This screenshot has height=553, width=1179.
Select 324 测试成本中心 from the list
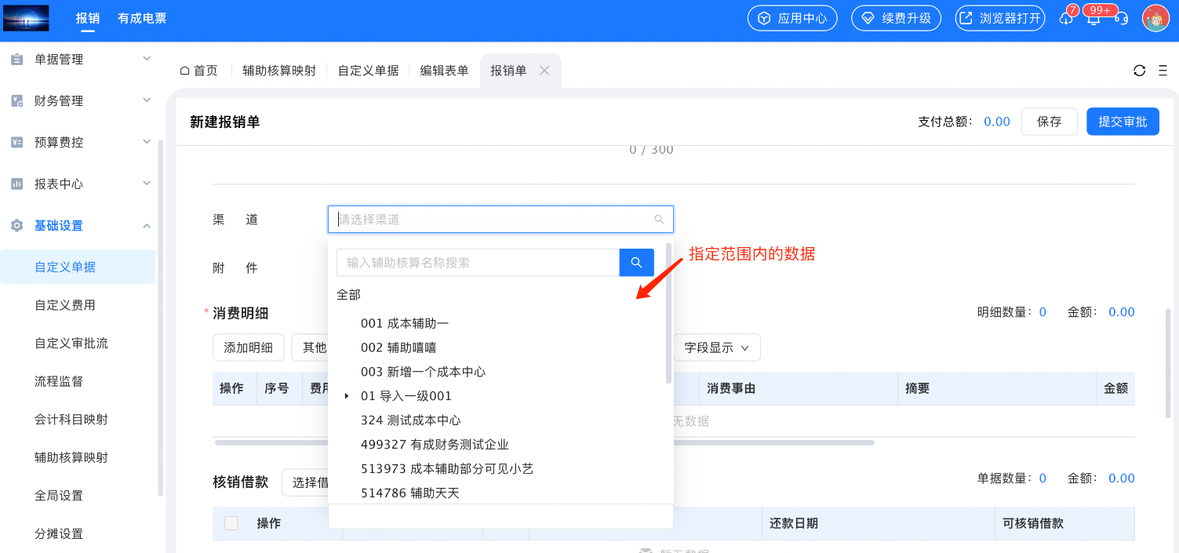coord(410,420)
